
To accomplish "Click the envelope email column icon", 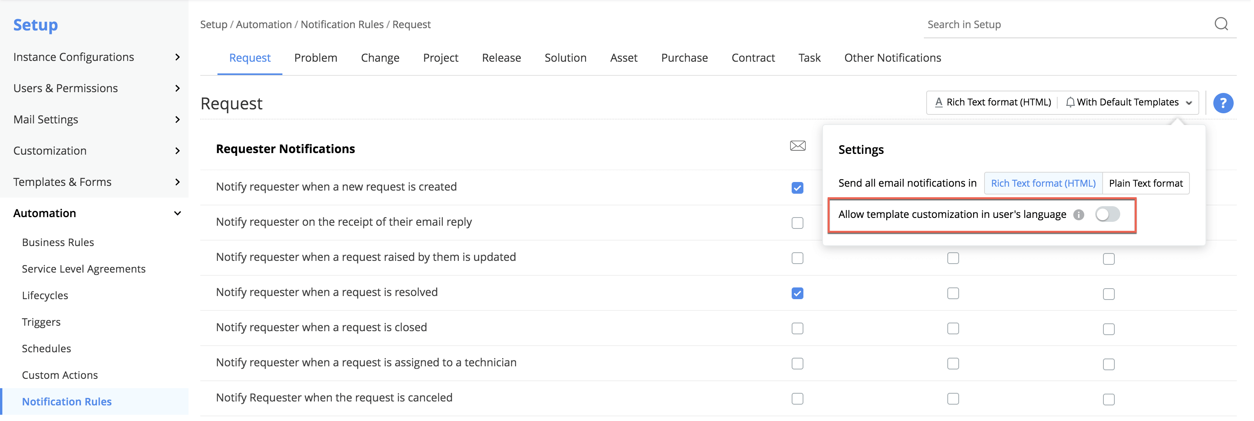I will click(798, 146).
